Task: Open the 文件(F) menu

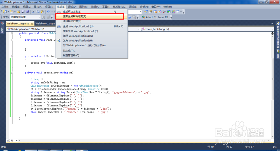Action: click(5, 7)
